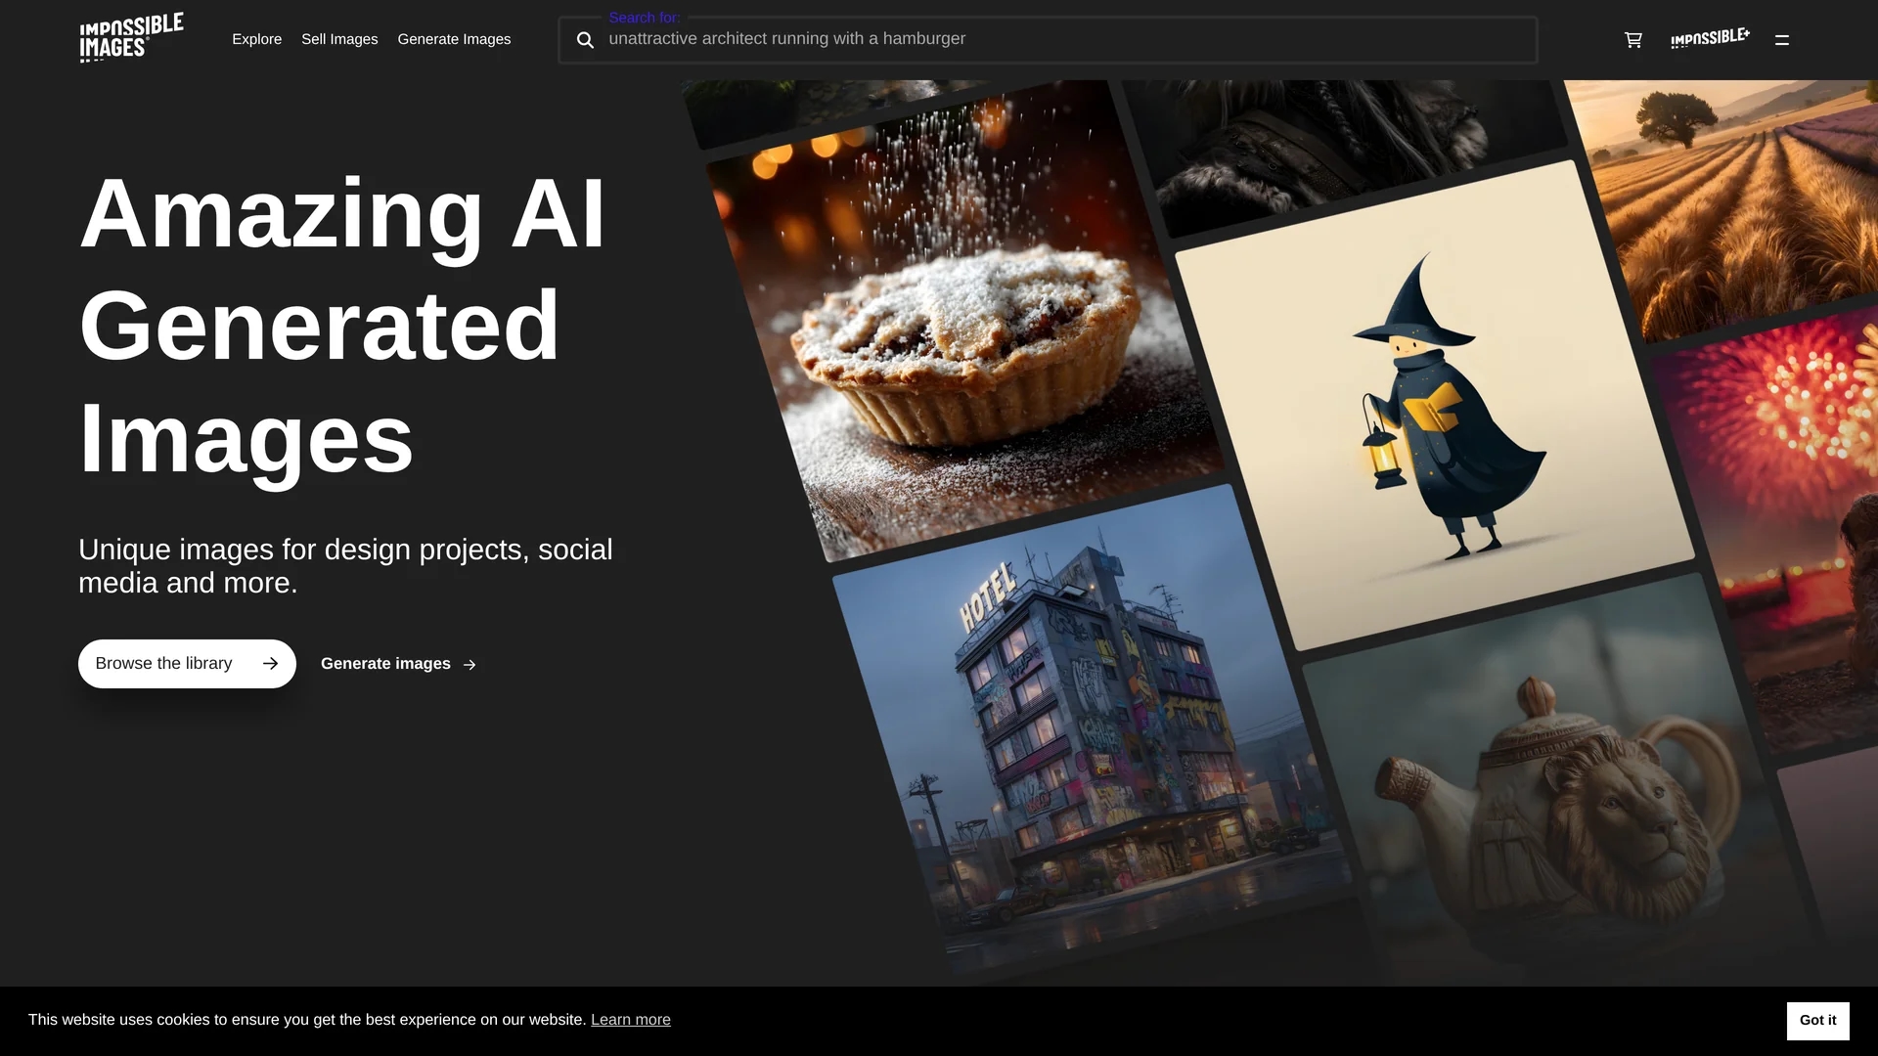1878x1056 pixels.
Task: Open the shopping cart
Action: pyautogui.click(x=1632, y=40)
